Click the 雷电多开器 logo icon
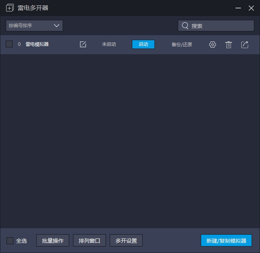260x253 pixels. [10, 8]
